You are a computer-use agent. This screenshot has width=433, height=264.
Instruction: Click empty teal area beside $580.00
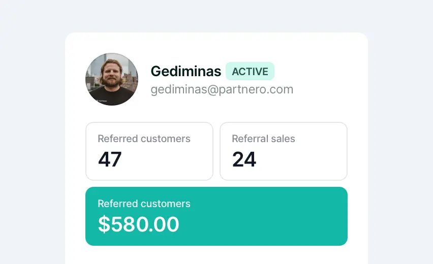click(x=262, y=224)
